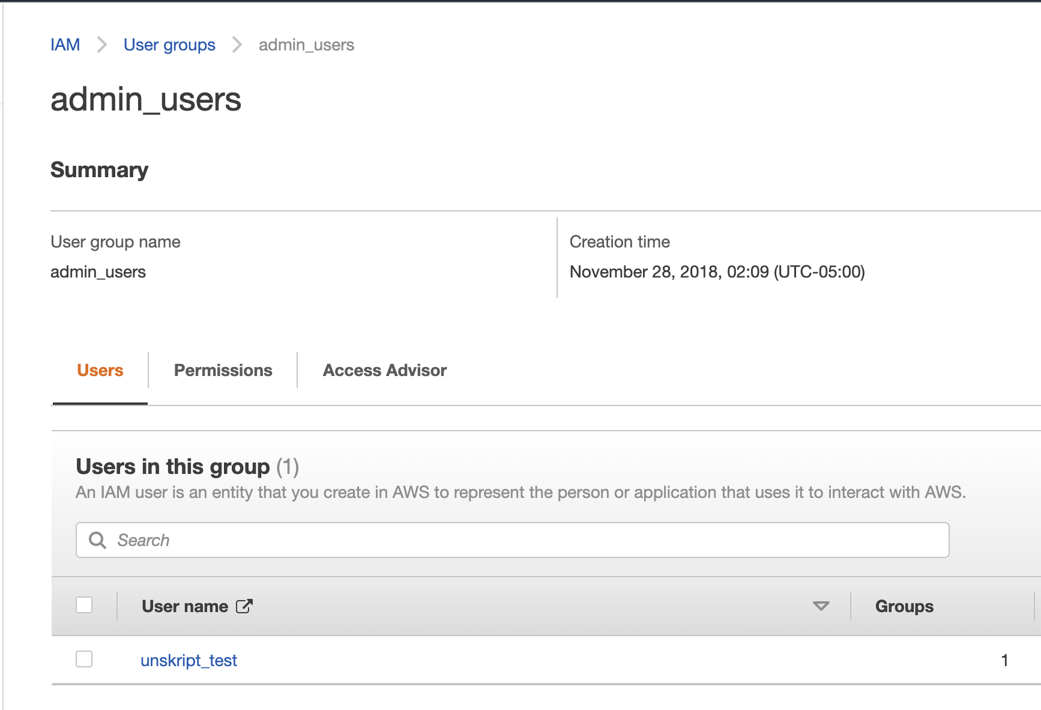Click the chevron right after IAM

(102, 45)
